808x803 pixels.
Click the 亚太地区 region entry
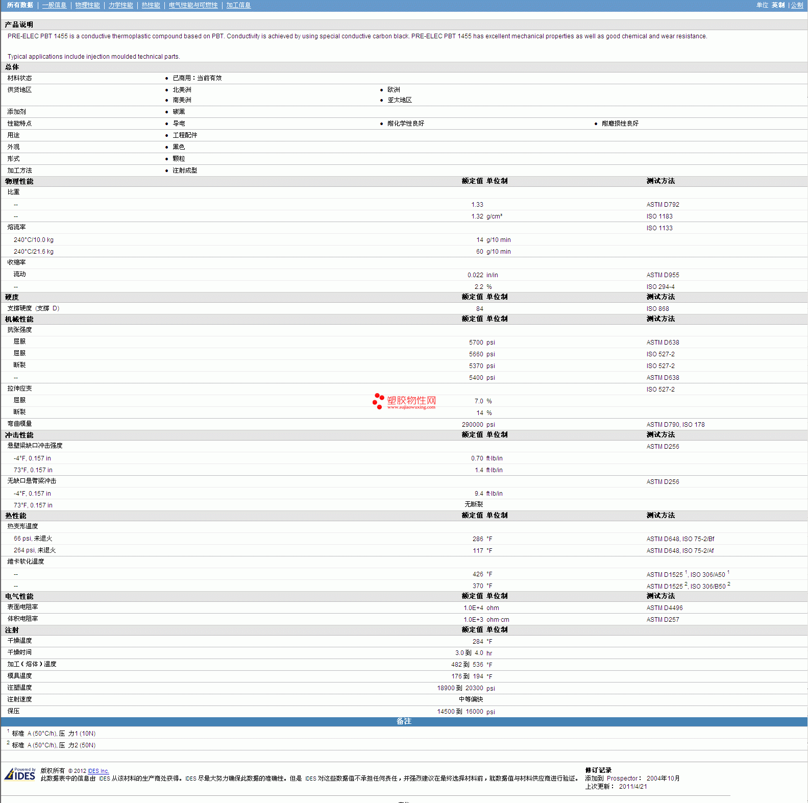[x=399, y=100]
